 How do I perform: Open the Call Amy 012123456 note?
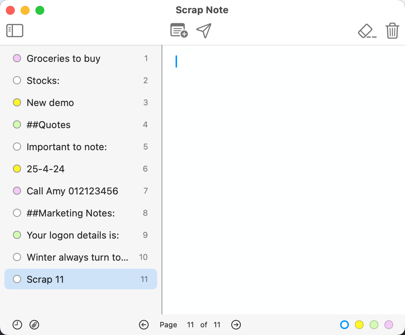tap(72, 191)
